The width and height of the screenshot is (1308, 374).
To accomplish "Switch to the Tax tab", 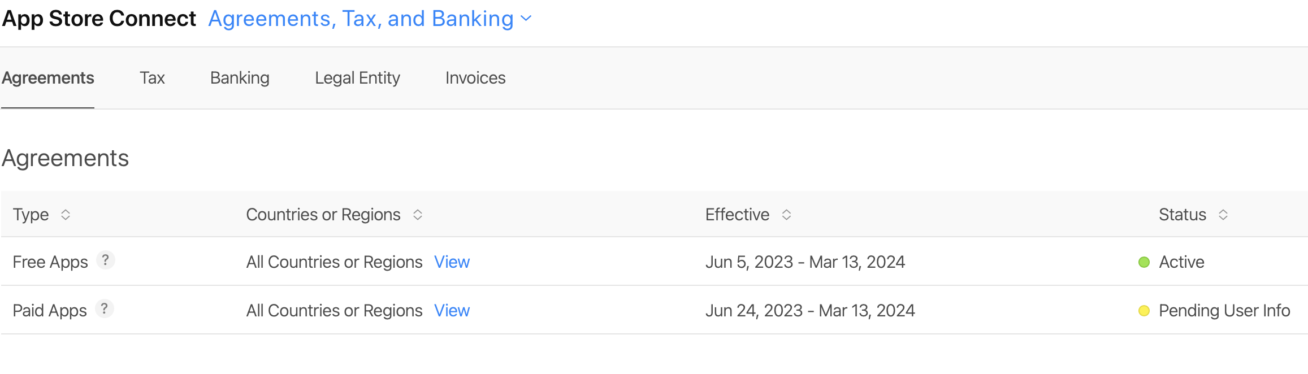I will click(x=152, y=78).
